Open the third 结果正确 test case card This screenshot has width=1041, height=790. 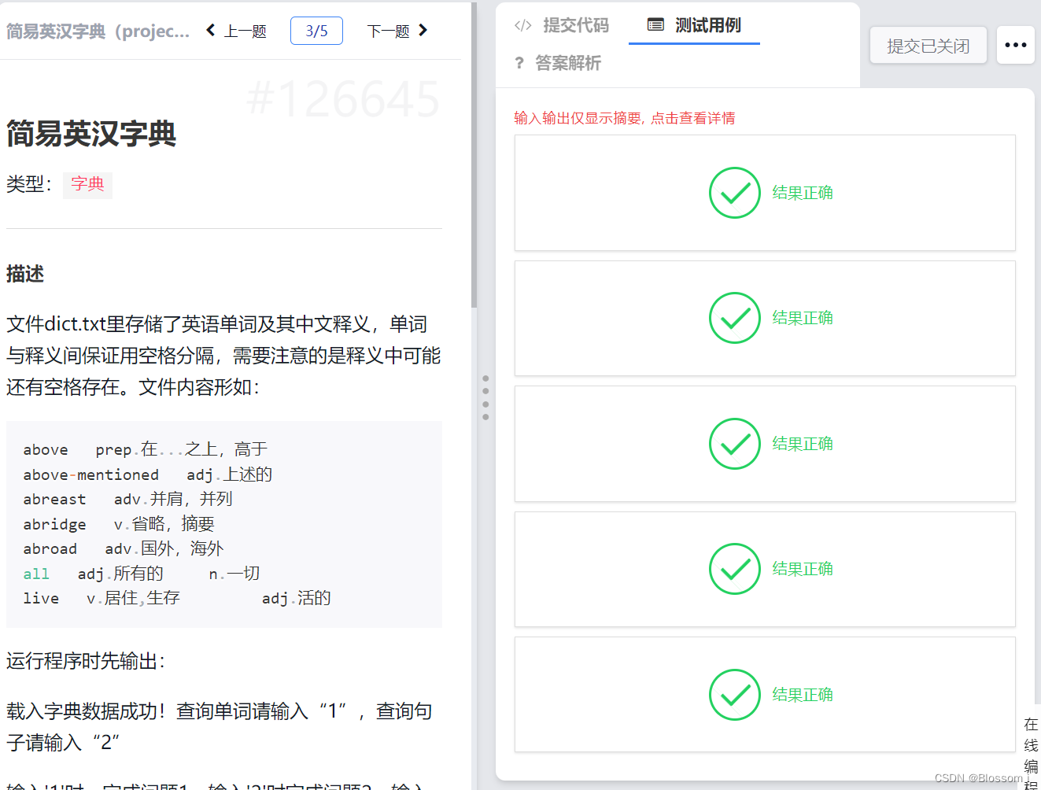[x=765, y=444]
